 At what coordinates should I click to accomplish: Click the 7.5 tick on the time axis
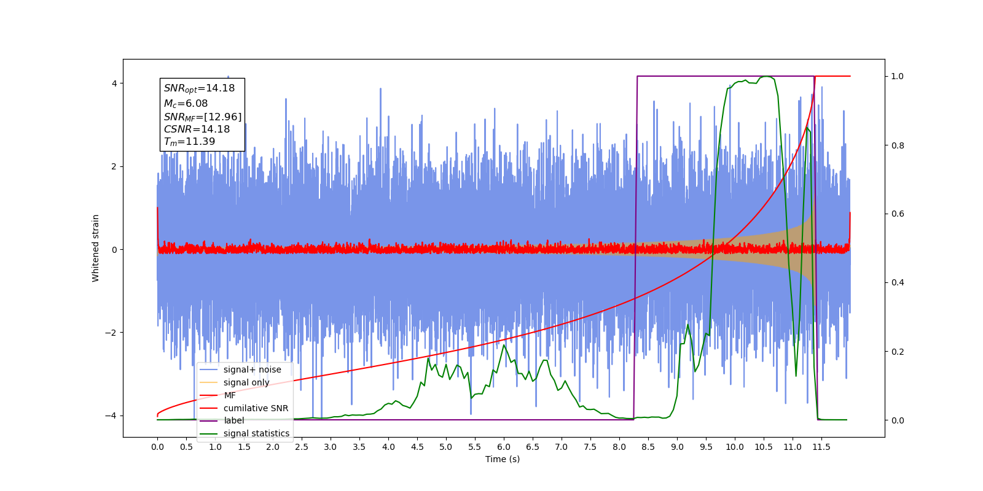coord(590,447)
